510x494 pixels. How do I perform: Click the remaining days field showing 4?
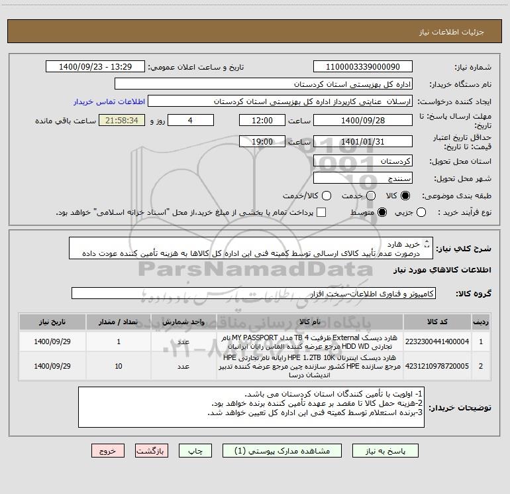coord(191,120)
